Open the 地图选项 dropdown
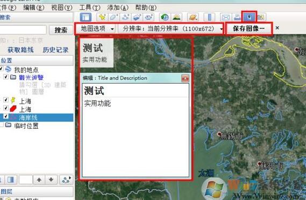The width and height of the screenshot is (306, 200). [97, 29]
